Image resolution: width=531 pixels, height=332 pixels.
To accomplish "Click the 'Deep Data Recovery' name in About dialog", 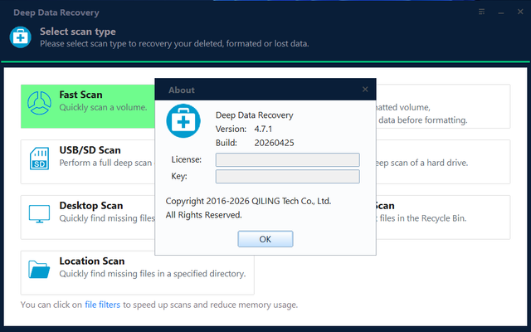I will (255, 115).
